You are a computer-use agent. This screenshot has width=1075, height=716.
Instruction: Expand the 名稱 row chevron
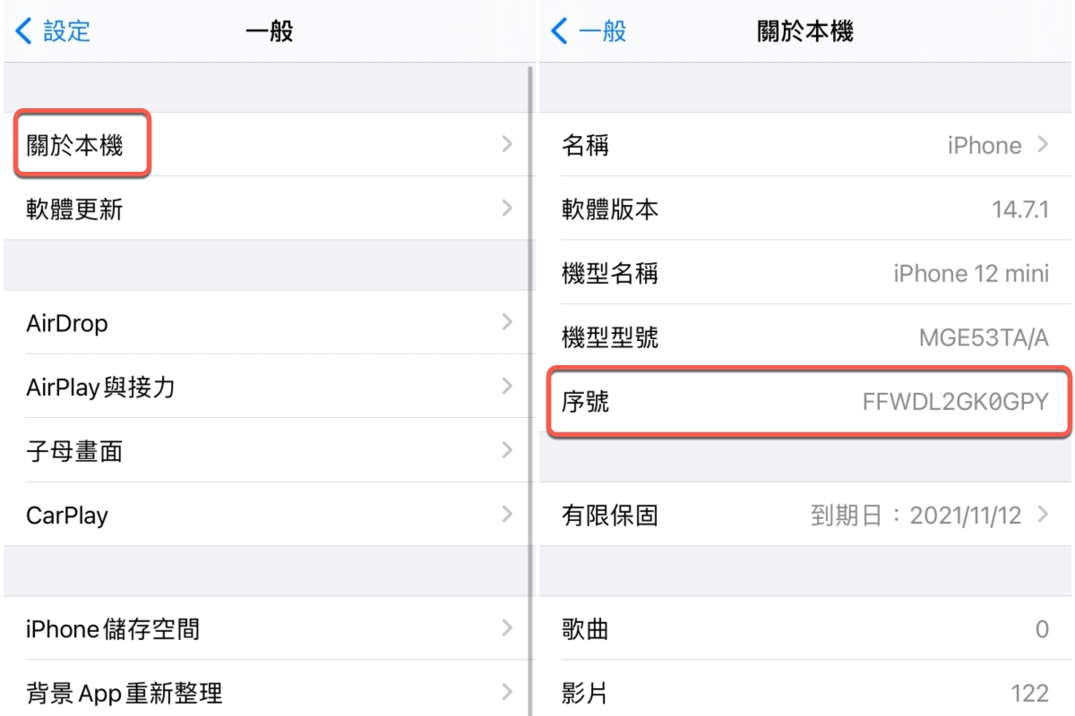(x=1044, y=144)
